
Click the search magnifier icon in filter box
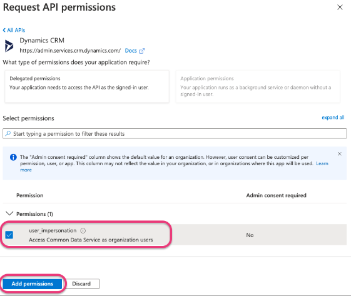[8, 134]
